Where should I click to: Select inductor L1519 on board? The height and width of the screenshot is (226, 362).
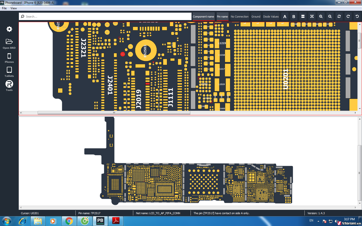pyautogui.click(x=222, y=84)
